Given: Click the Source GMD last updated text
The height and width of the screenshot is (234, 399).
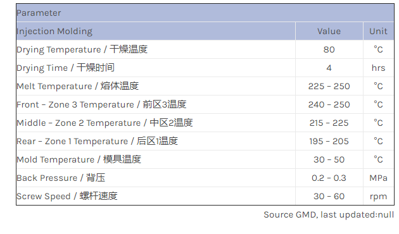Looking at the screenshot, I should coord(329,214).
